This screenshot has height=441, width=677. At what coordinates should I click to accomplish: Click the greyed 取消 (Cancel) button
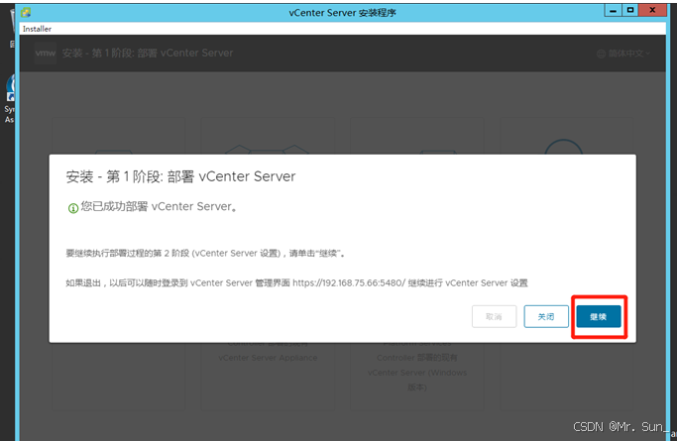[x=494, y=317]
